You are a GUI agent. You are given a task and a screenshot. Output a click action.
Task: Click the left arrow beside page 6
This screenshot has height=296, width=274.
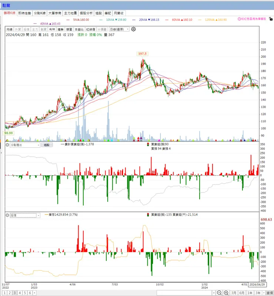coord(34,293)
